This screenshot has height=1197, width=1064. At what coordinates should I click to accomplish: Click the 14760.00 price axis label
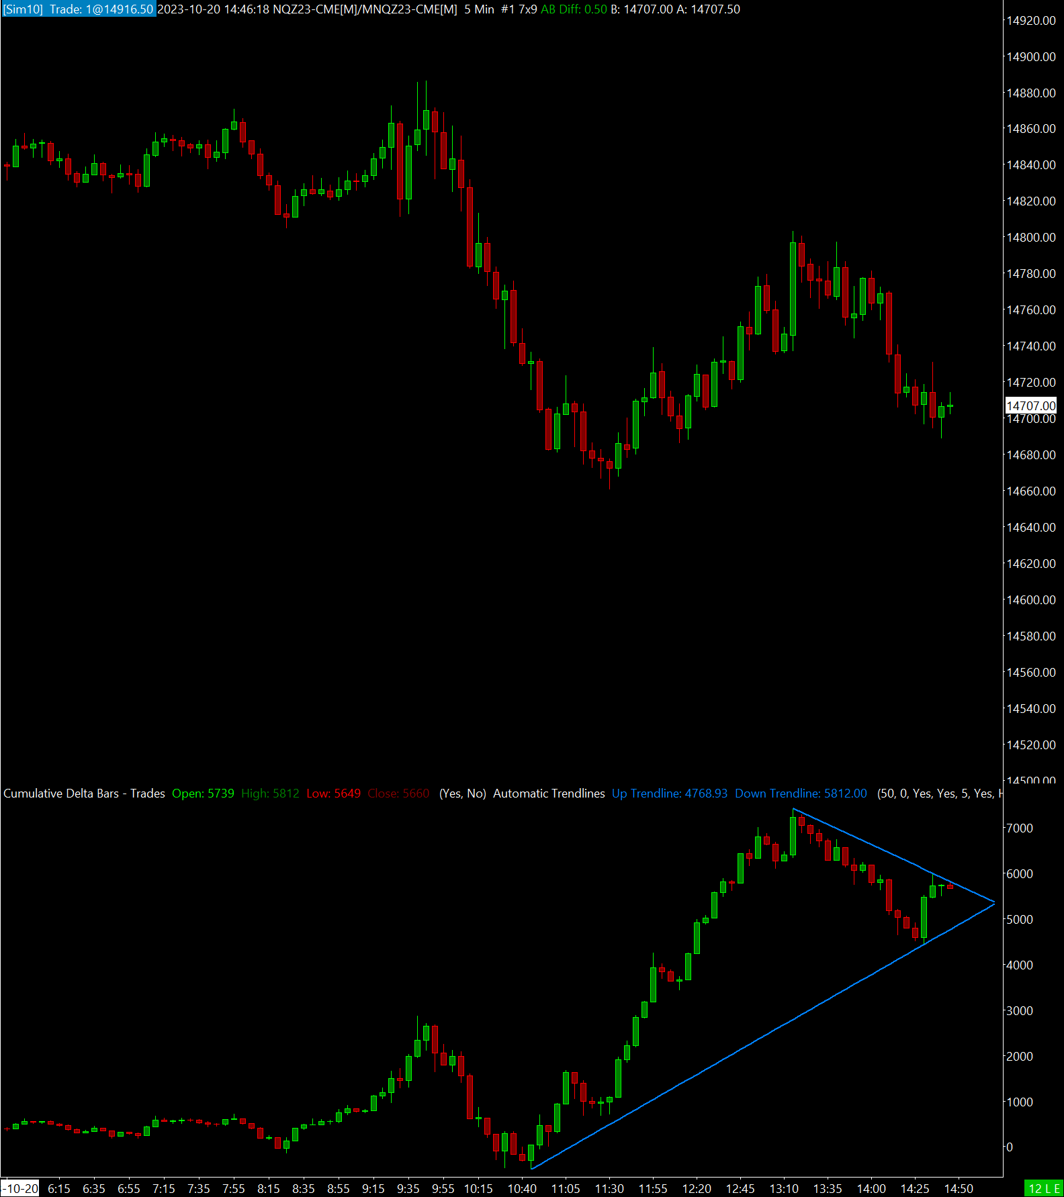click(1031, 310)
